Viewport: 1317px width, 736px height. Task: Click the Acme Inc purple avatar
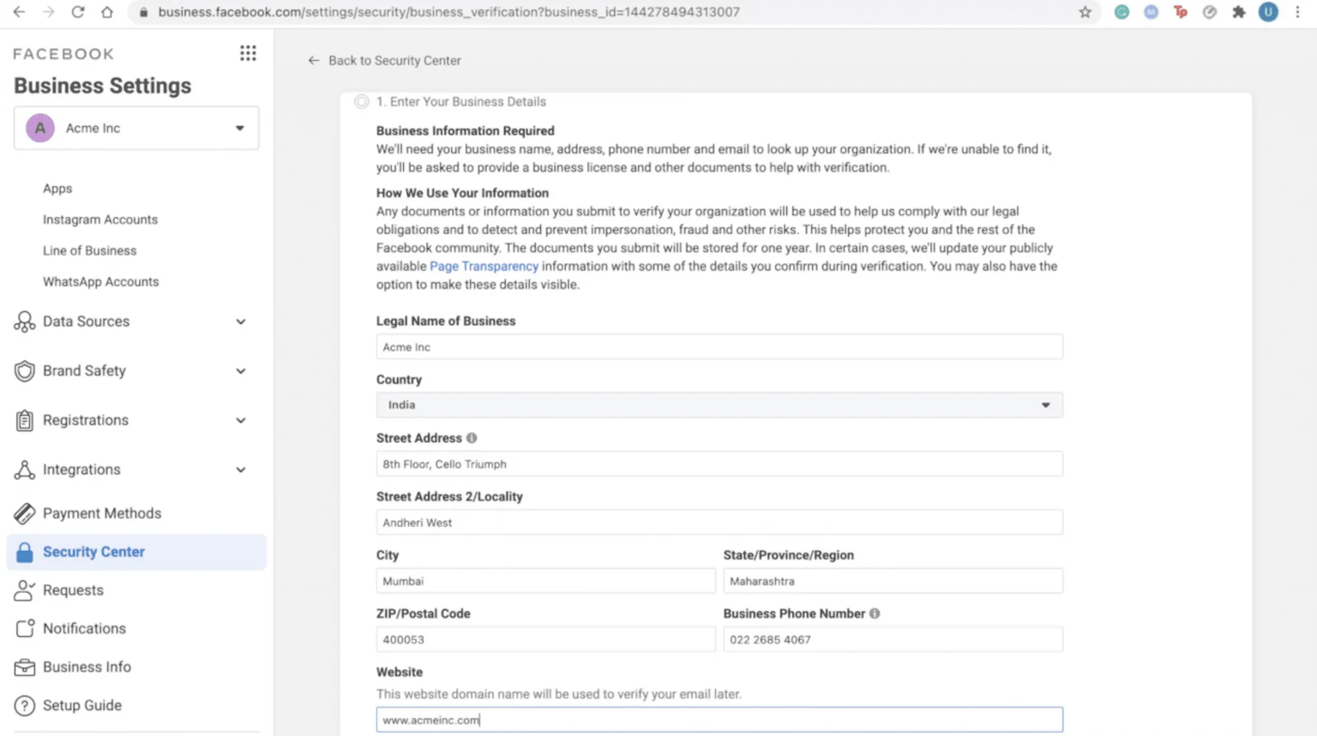pos(39,128)
